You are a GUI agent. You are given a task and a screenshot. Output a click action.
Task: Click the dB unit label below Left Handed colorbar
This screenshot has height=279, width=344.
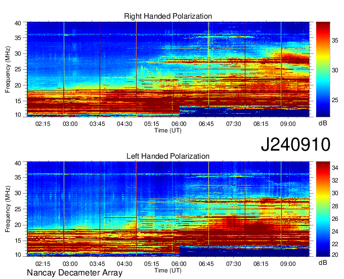point(323,263)
